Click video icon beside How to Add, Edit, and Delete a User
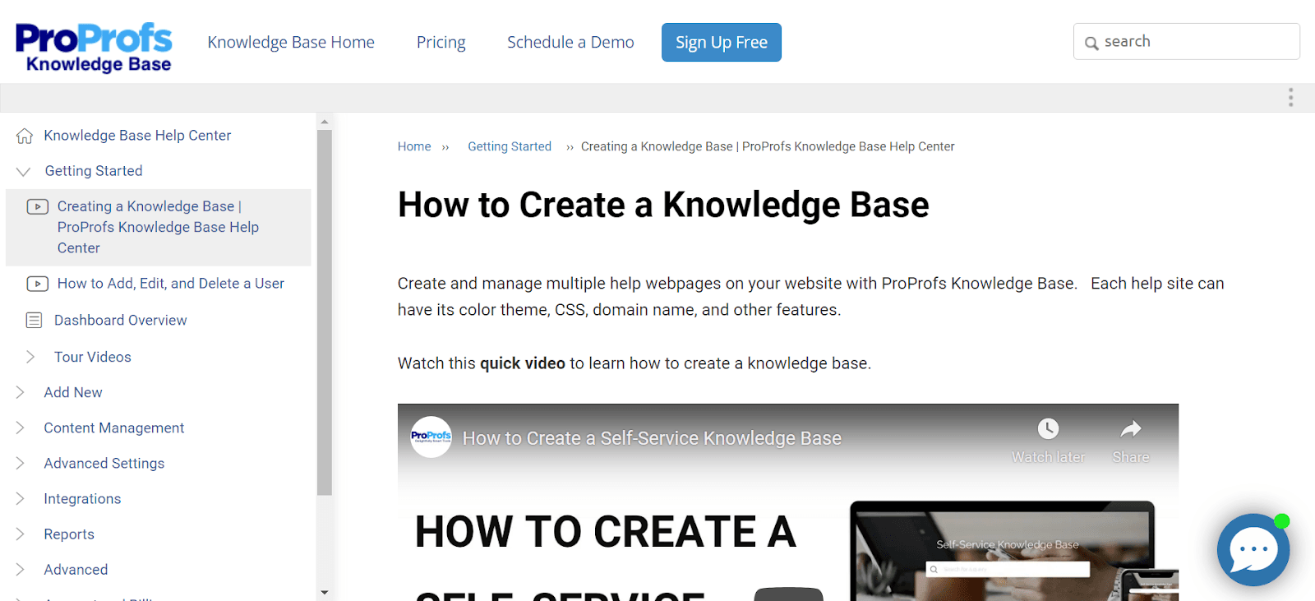1315x601 pixels. point(37,284)
